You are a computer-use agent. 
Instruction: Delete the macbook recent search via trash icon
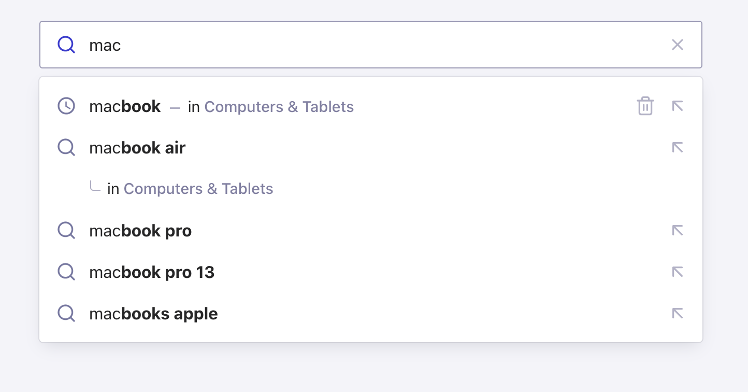click(645, 106)
